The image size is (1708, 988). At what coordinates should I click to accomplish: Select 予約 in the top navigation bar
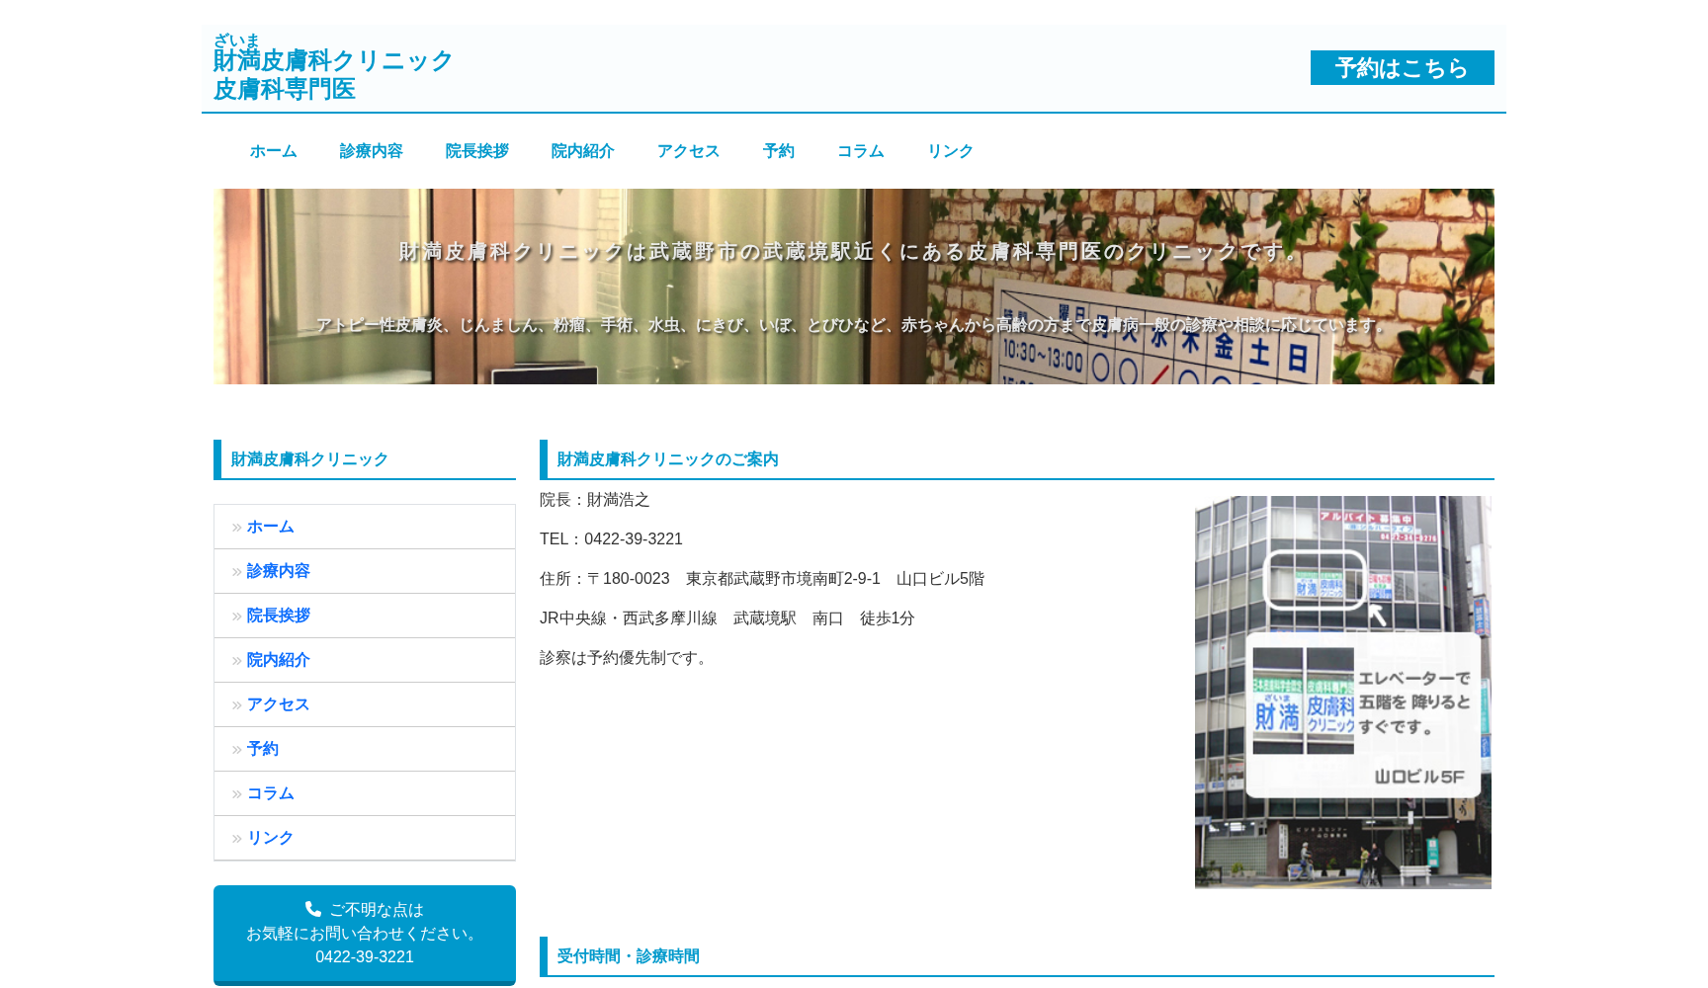[778, 151]
